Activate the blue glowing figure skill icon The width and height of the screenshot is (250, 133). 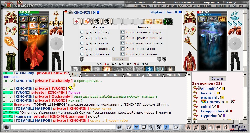pos(149,69)
